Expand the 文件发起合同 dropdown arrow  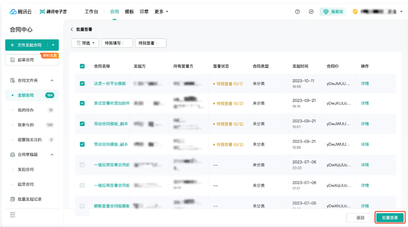coord(53,45)
